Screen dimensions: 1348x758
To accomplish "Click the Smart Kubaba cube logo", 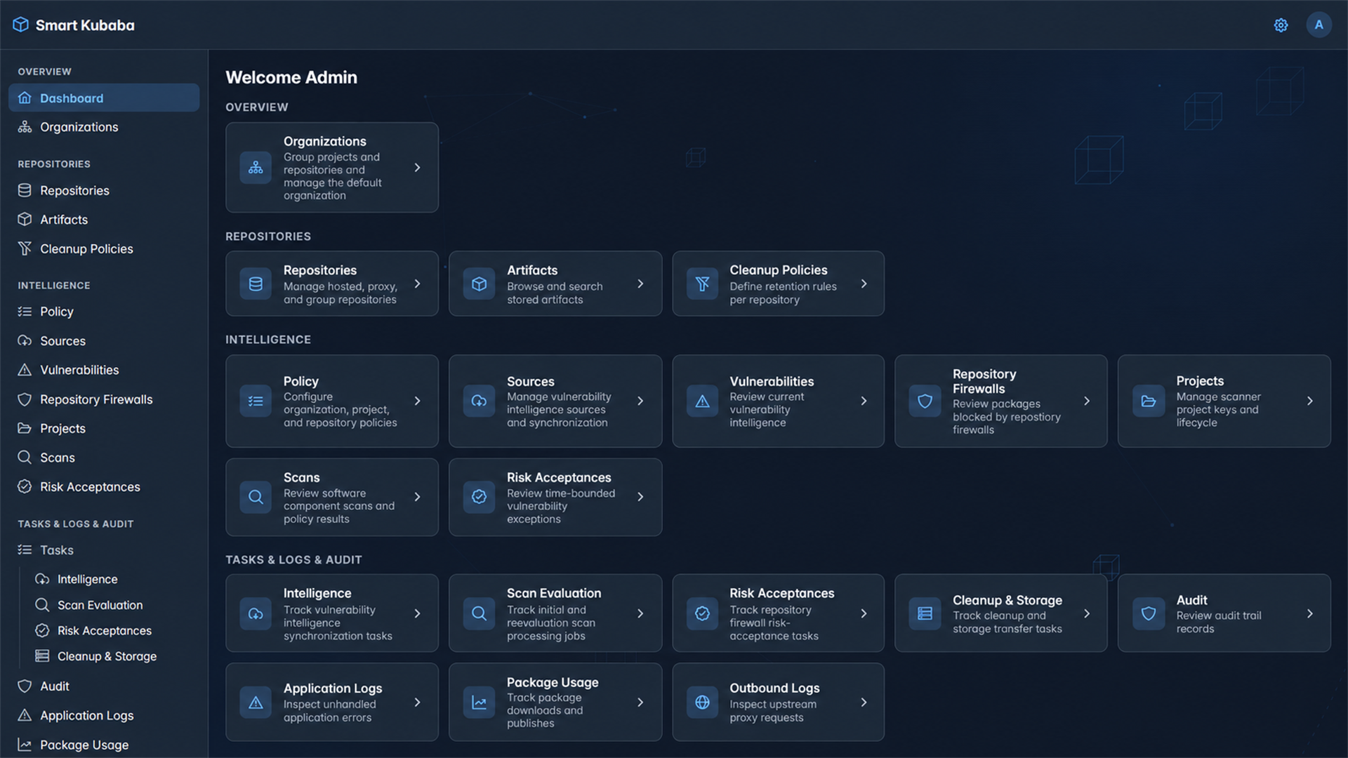I will point(21,25).
